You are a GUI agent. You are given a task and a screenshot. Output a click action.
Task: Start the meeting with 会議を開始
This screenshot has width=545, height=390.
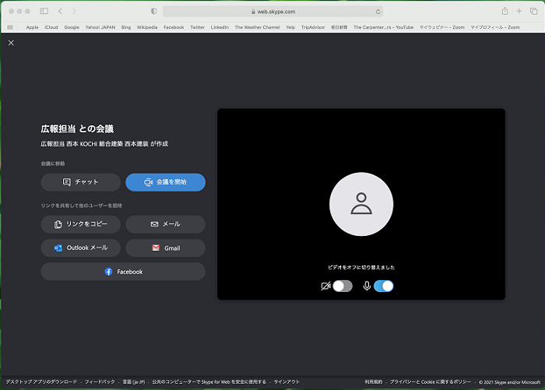click(x=165, y=182)
